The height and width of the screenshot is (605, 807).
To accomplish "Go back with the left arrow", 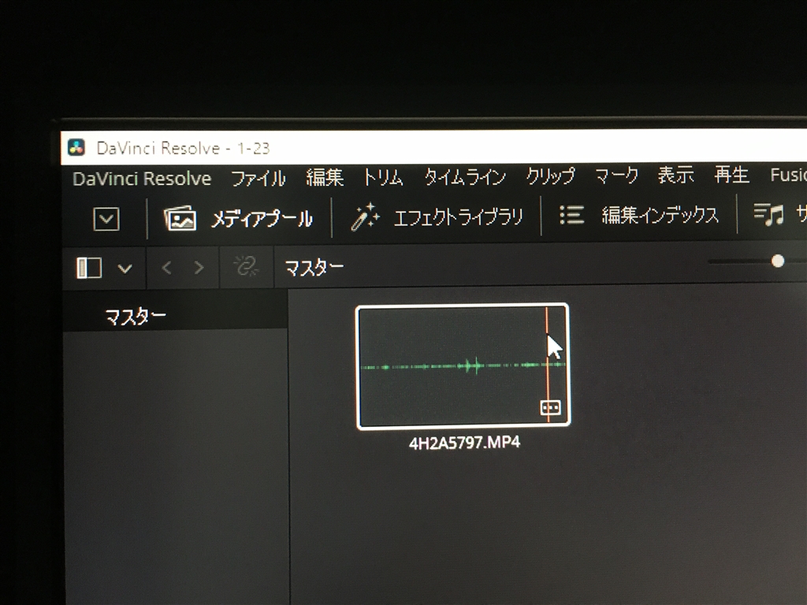I will coord(166,268).
